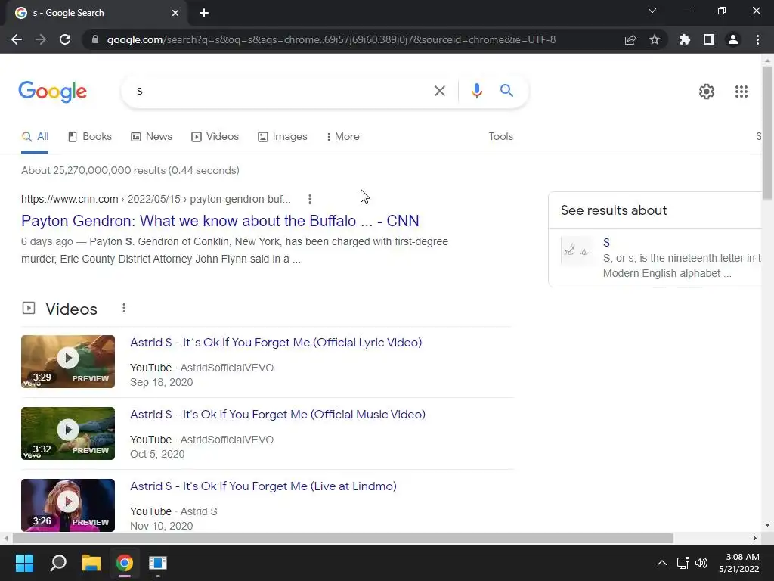The image size is (774, 581).
Task: Clear the search box with X
Action: (x=439, y=91)
